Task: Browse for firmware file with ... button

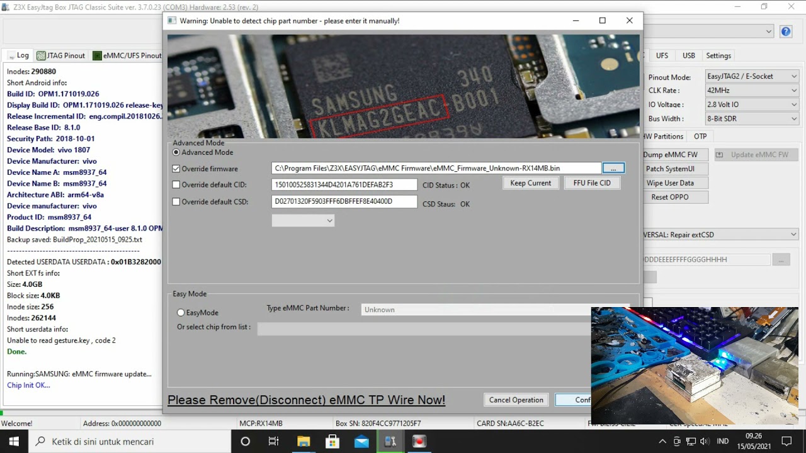Action: 613,168
